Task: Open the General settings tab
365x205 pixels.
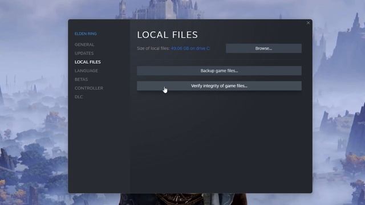Action: pos(84,44)
